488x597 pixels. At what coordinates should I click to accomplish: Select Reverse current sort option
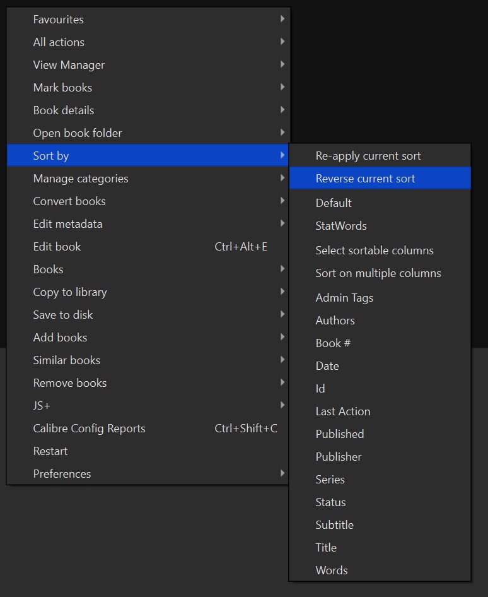[x=366, y=179]
